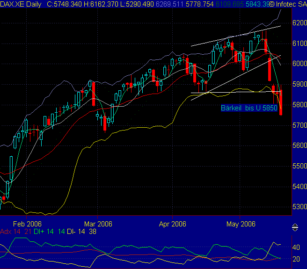Click the Mar 2006 date axis label
This screenshot has width=307, height=269.
[x=98, y=224]
